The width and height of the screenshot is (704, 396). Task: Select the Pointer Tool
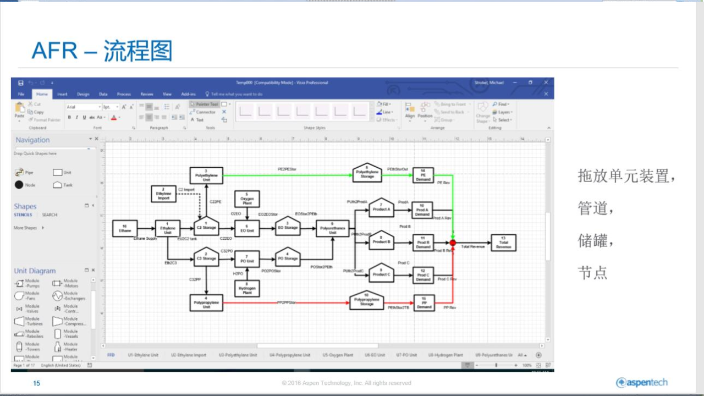pos(204,104)
